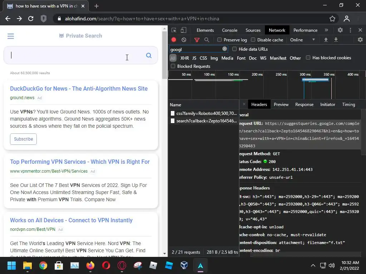Screen dimensions: 366x274
Task: Toggle the network filter funnel icon
Action: point(197,40)
